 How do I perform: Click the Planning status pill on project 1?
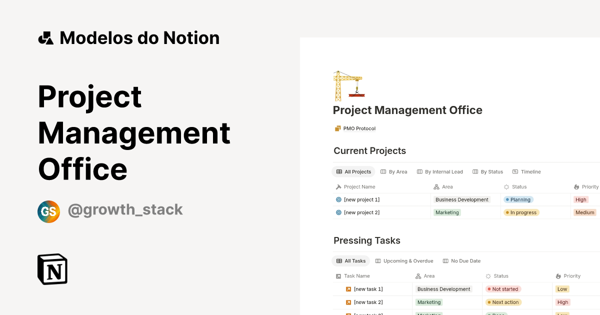point(518,199)
